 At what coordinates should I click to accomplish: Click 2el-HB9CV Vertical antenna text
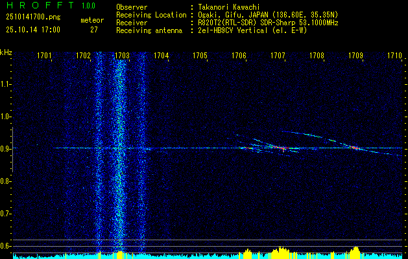click(x=252, y=30)
